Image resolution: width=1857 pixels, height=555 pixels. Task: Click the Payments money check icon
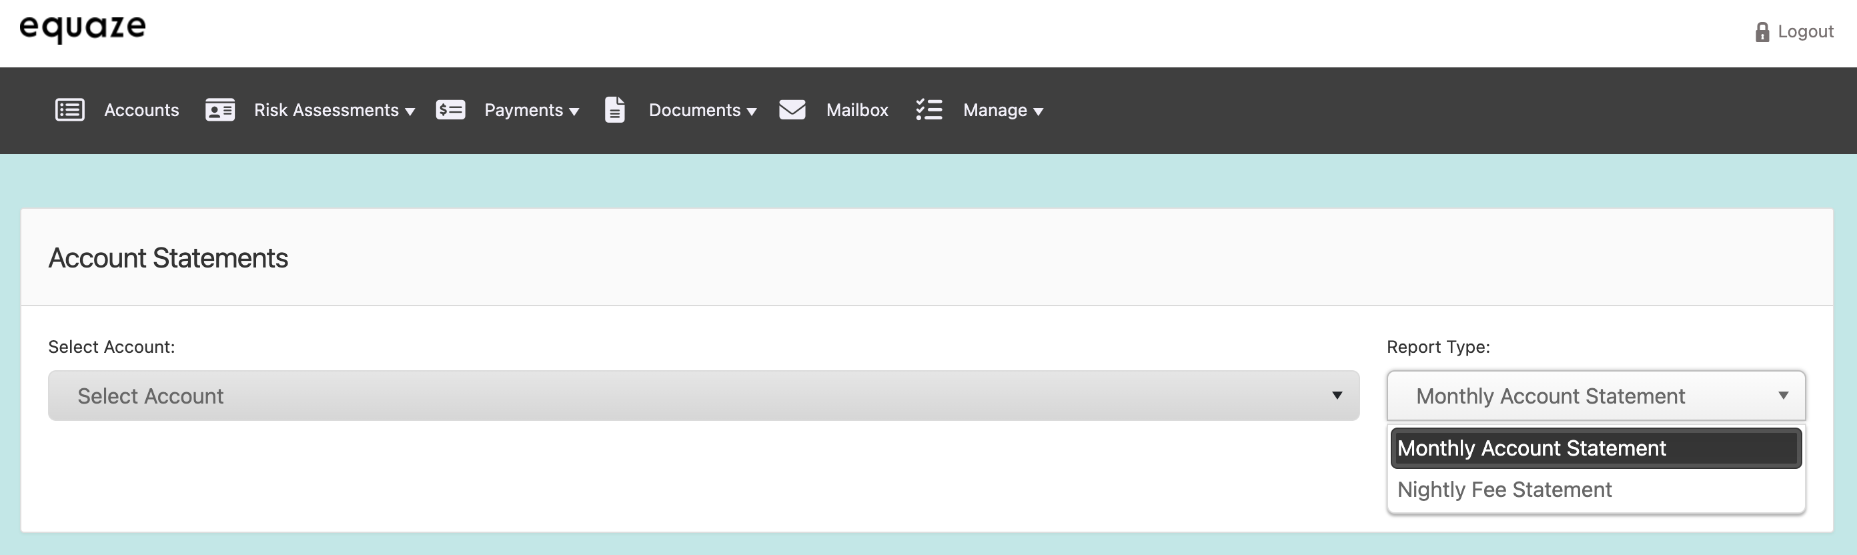(x=450, y=109)
